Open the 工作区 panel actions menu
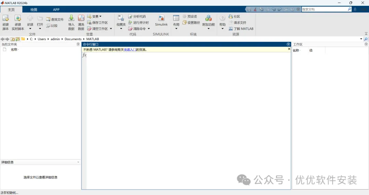The height and width of the screenshot is (195, 369). (x=366, y=44)
